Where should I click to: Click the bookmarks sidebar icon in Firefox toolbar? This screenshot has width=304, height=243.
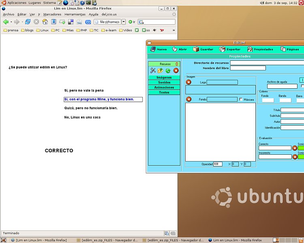pos(54,22)
